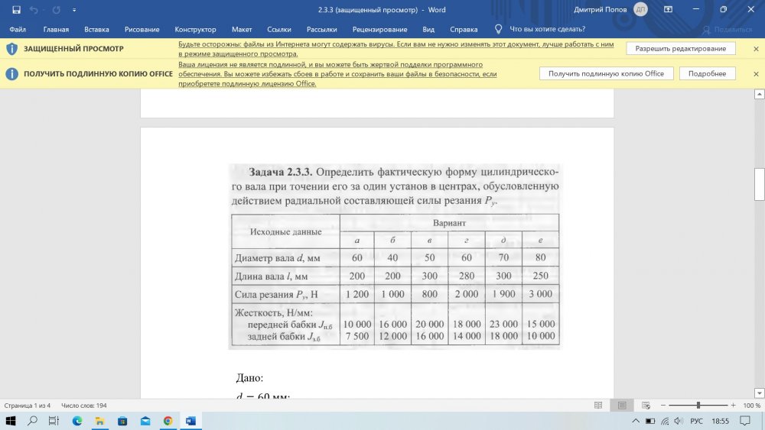Click the user account avatar in title bar

[x=640, y=10]
